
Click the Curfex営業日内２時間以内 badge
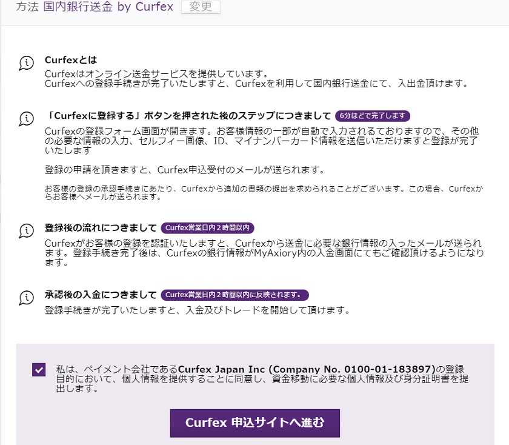click(207, 228)
